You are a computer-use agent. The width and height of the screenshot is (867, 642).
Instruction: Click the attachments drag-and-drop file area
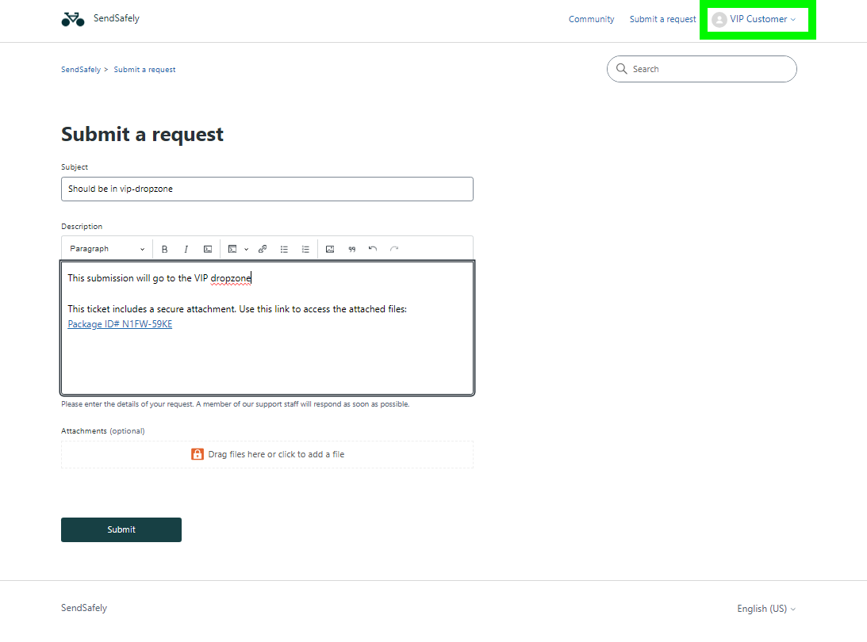(267, 454)
